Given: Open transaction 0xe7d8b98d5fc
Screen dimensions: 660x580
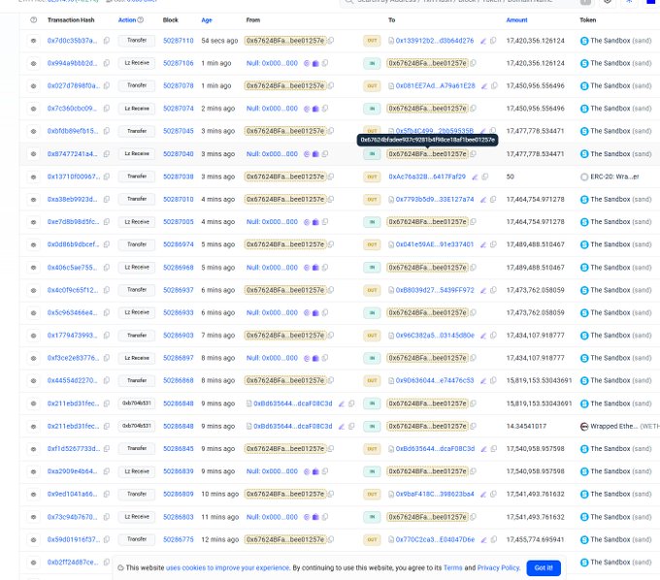Looking at the screenshot, I should click(x=73, y=222).
